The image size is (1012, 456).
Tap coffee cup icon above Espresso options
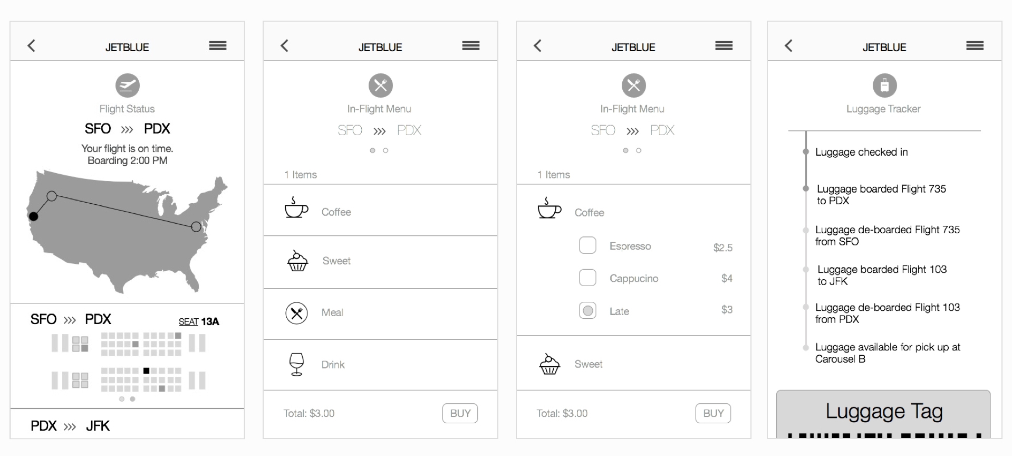550,207
